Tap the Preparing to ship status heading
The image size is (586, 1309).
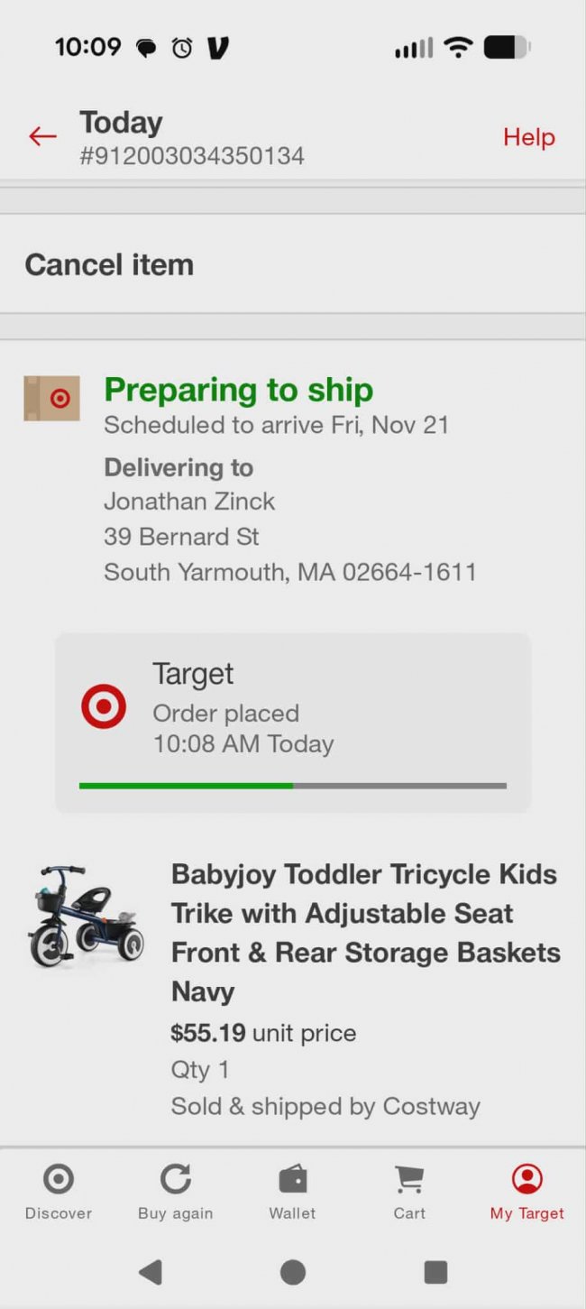pos(238,390)
